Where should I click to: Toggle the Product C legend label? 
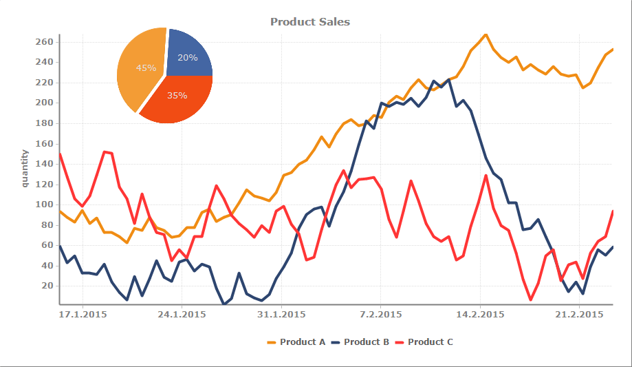click(431, 342)
